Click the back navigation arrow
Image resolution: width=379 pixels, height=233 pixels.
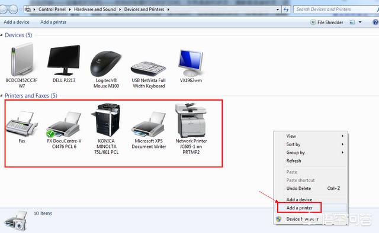(3, 9)
